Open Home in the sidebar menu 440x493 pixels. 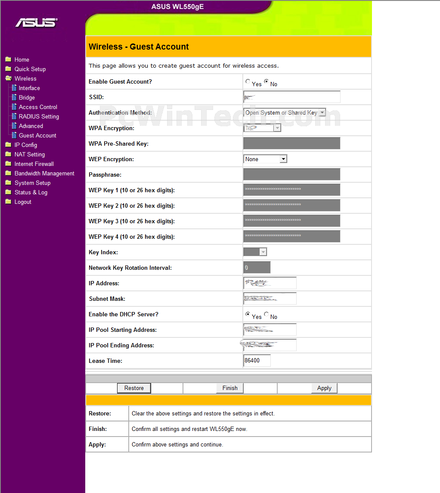click(x=22, y=60)
